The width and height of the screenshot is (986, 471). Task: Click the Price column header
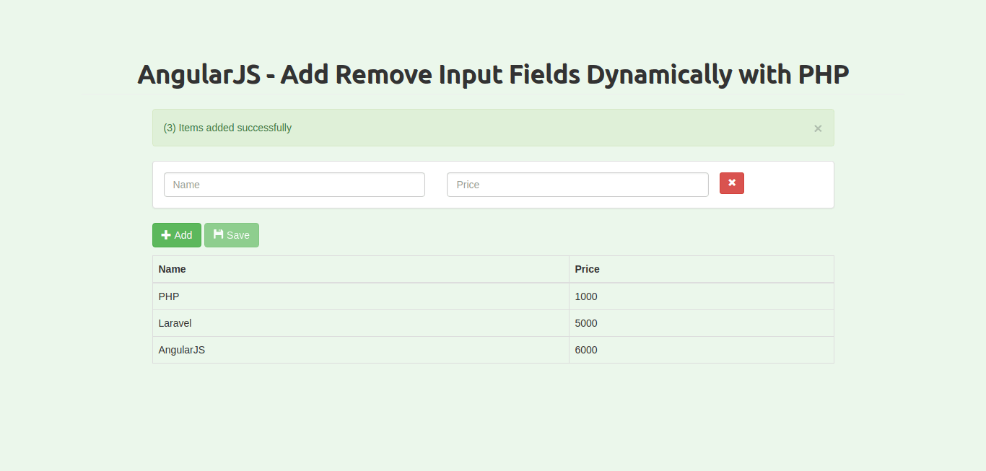point(586,268)
